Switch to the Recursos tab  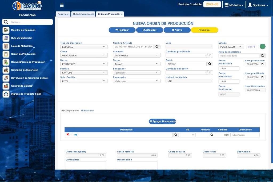tap(87, 111)
